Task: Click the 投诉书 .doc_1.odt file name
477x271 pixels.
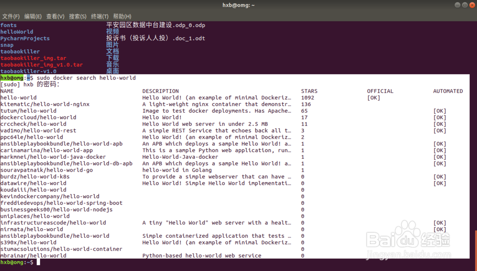Action: click(x=156, y=38)
